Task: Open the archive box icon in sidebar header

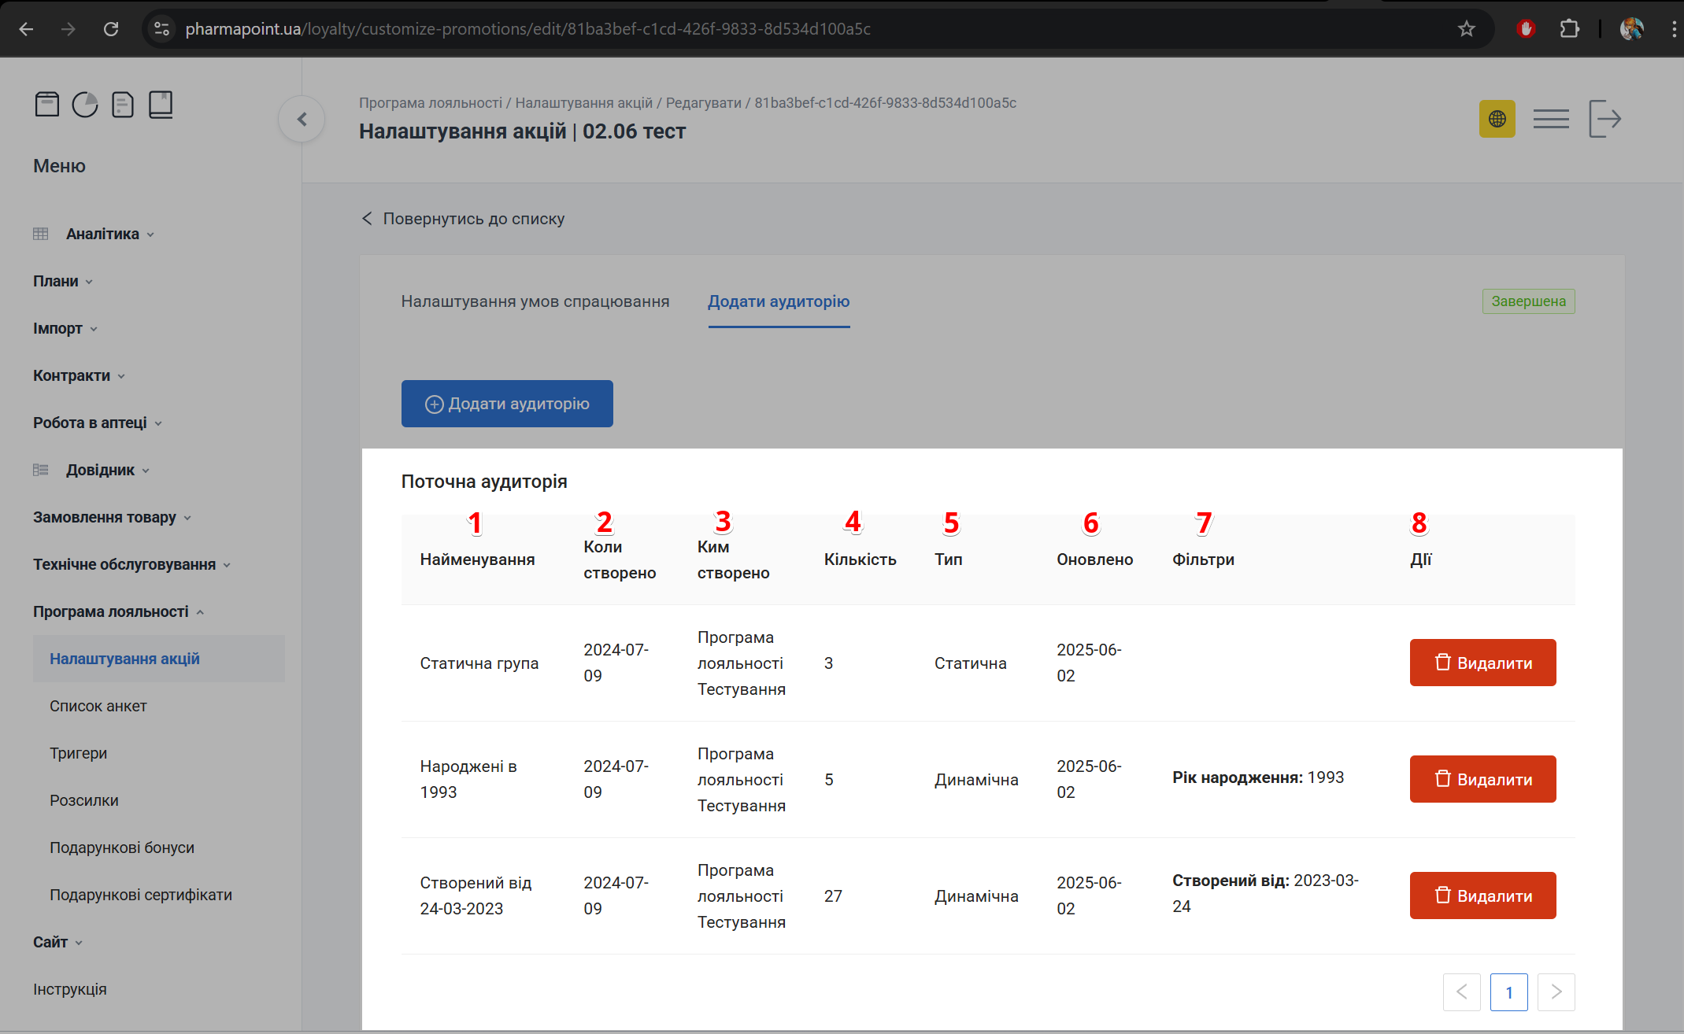Action: pyautogui.click(x=47, y=104)
